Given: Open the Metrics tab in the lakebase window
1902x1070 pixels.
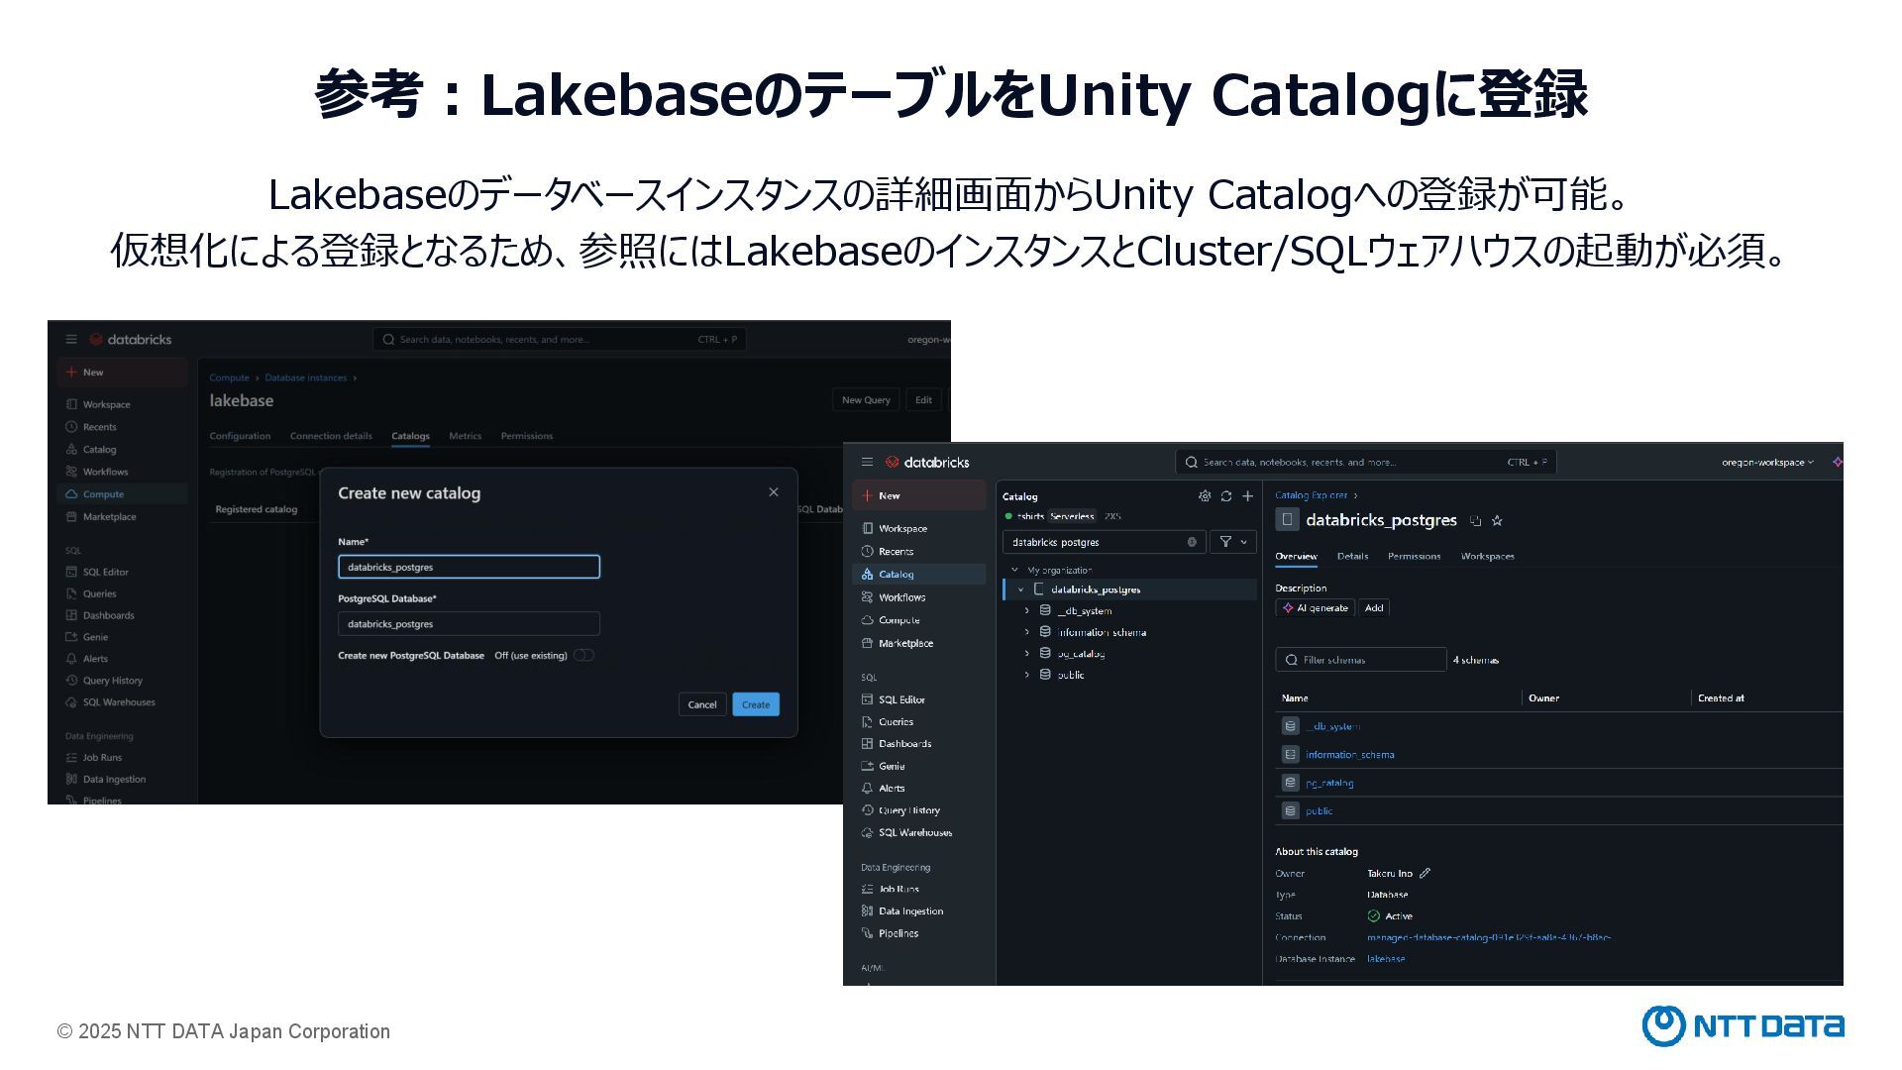Looking at the screenshot, I should [465, 437].
